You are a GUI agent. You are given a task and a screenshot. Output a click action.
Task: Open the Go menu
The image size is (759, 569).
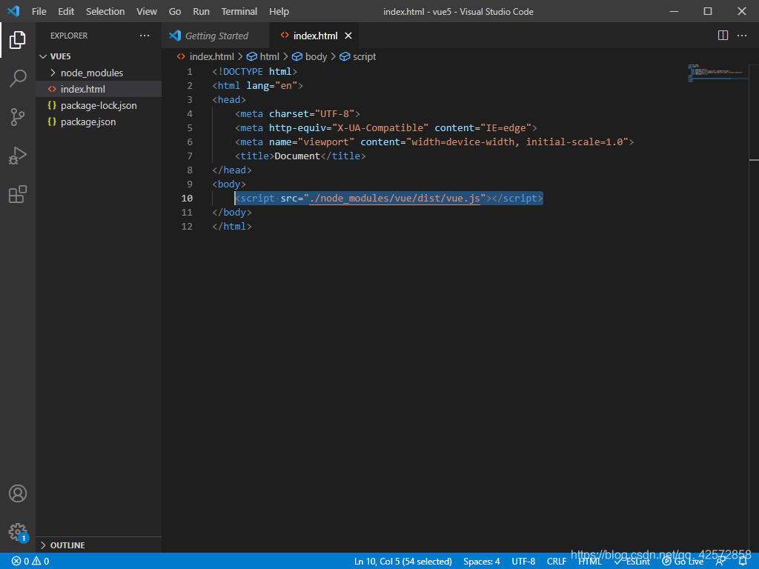point(175,11)
